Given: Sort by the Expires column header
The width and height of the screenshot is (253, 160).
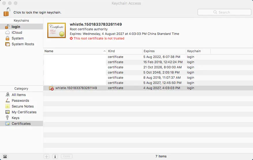Looking at the screenshot, I should (x=164, y=51).
